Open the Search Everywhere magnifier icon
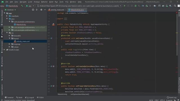The width and height of the screenshot is (180, 101). (175, 6)
